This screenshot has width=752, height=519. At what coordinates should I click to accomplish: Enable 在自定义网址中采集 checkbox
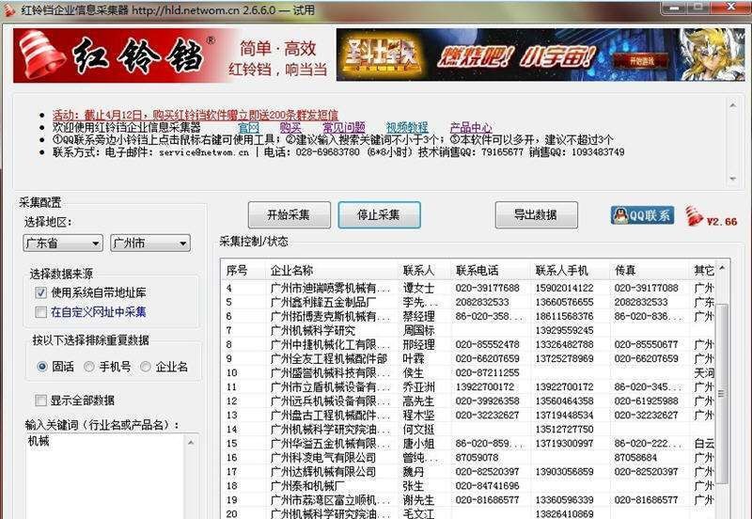pos(40,312)
